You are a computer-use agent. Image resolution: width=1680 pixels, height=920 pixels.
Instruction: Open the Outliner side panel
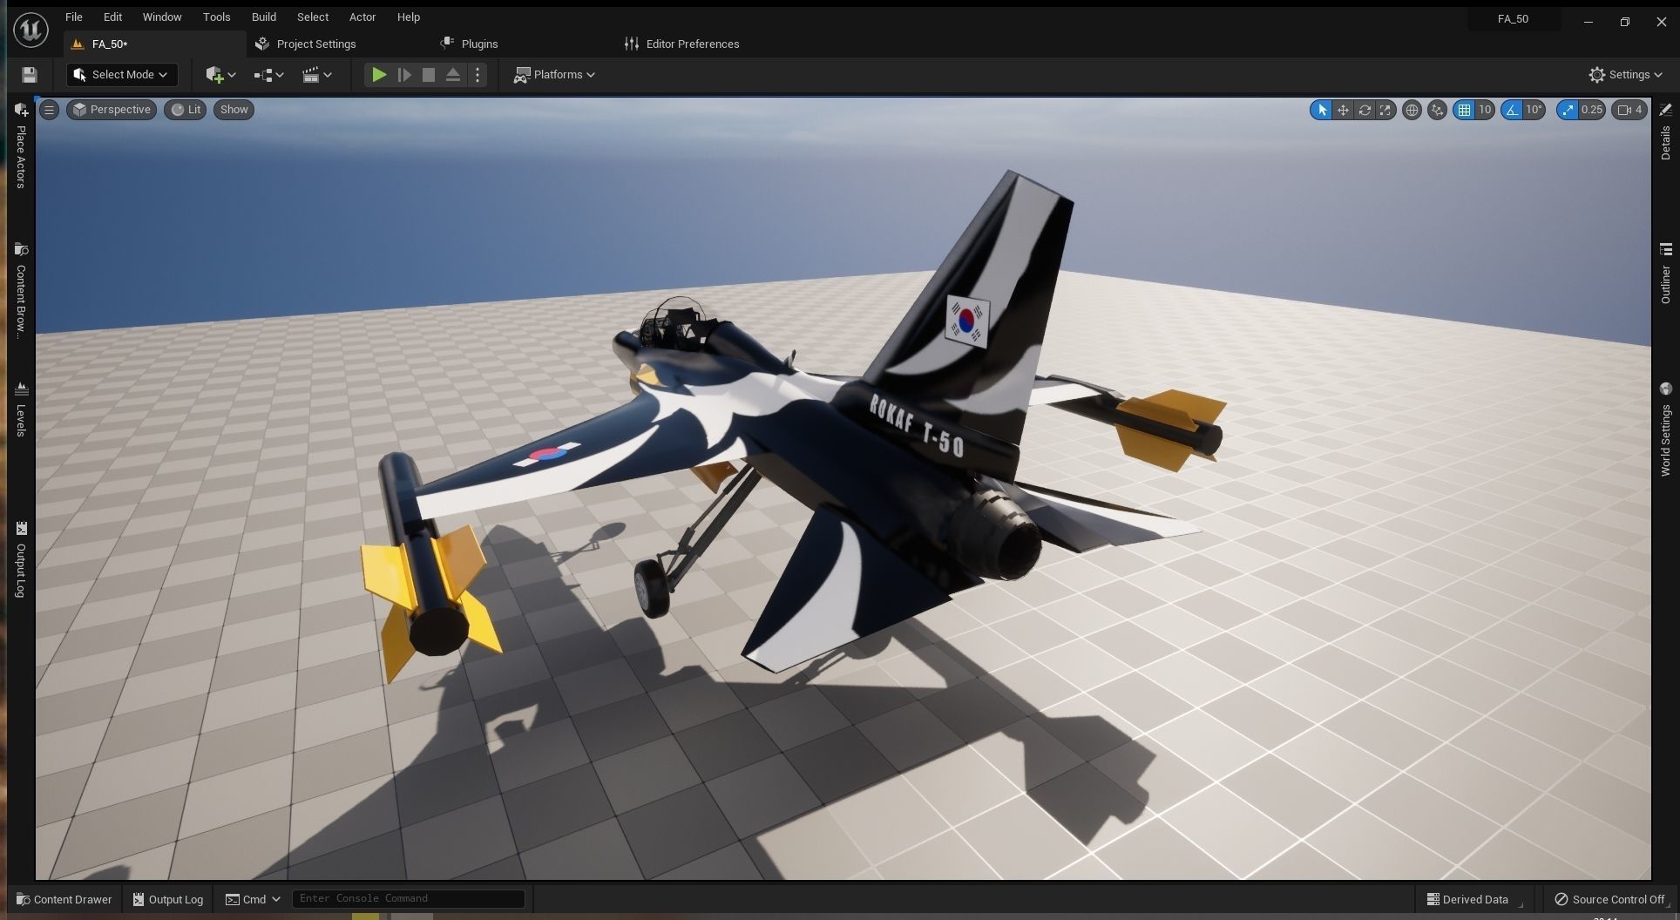click(1665, 274)
